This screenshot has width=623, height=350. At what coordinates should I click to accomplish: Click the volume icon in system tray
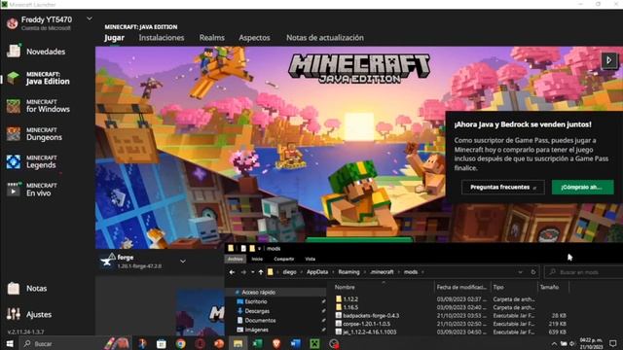pyautogui.click(x=572, y=343)
